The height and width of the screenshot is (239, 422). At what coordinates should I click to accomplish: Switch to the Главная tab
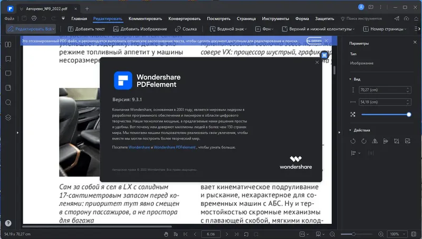tap(79, 18)
